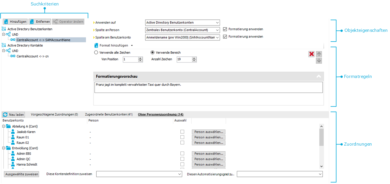Viewport: 390px width, 184px height.
Task: Collapse the Entwicklung (Cont) group
Action: pos(3,148)
